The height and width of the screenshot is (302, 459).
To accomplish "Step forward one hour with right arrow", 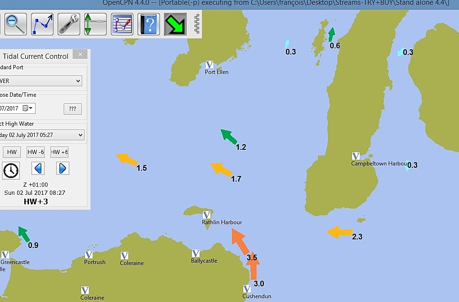I will tap(62, 168).
